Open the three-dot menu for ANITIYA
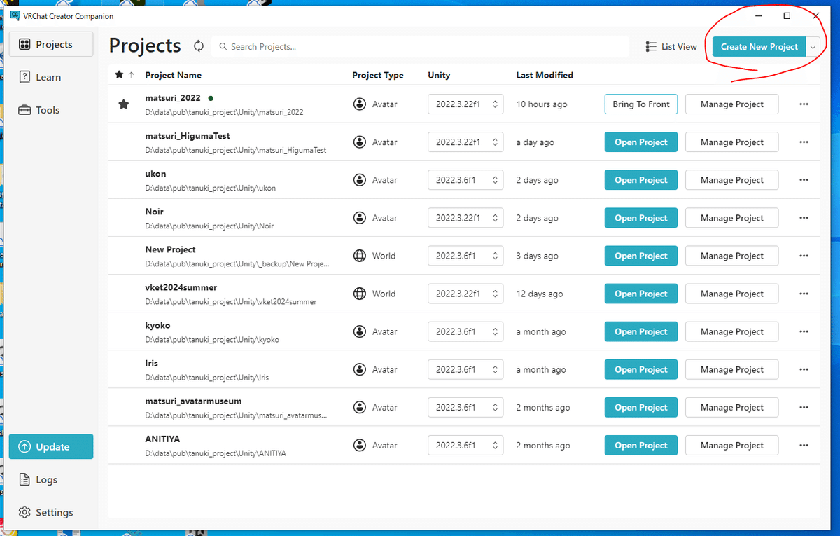The height and width of the screenshot is (536, 840). (x=804, y=445)
